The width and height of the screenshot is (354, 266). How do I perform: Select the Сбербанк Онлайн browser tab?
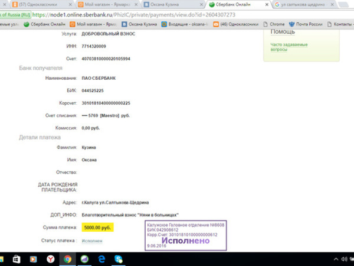click(x=238, y=4)
